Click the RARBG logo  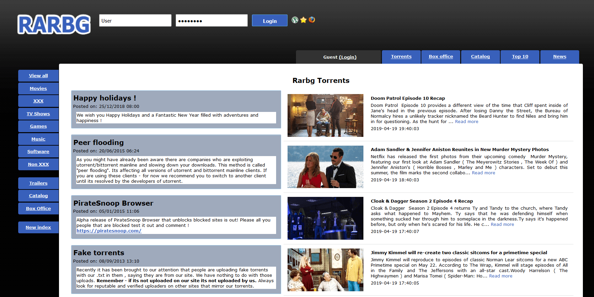click(x=54, y=24)
